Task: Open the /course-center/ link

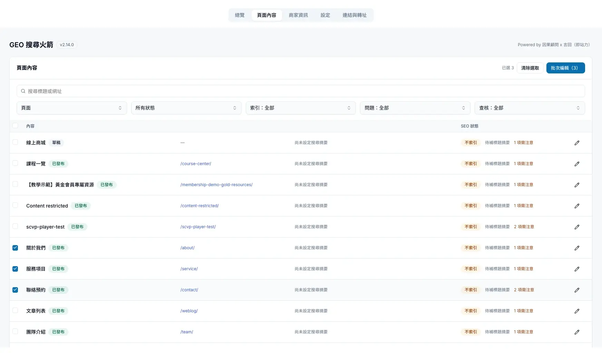Action: 196,164
